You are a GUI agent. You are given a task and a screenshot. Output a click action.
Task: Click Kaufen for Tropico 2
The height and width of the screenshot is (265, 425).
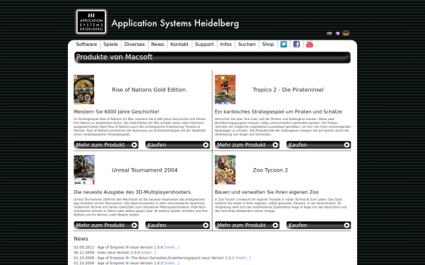tap(319, 145)
